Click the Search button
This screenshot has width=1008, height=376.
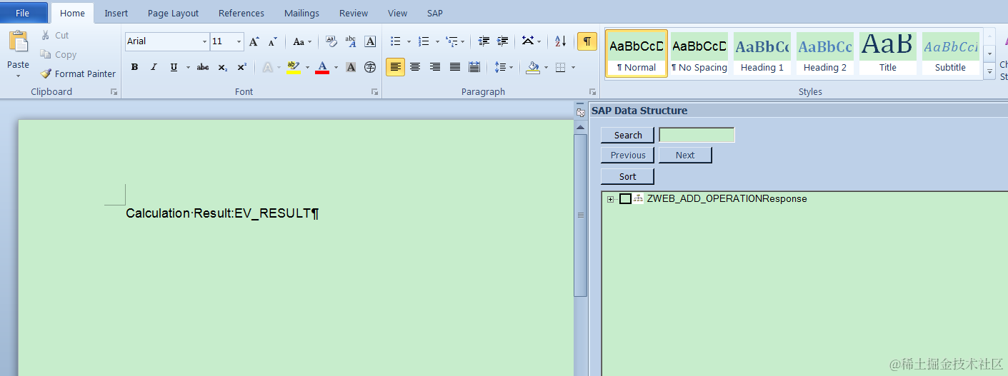[628, 135]
